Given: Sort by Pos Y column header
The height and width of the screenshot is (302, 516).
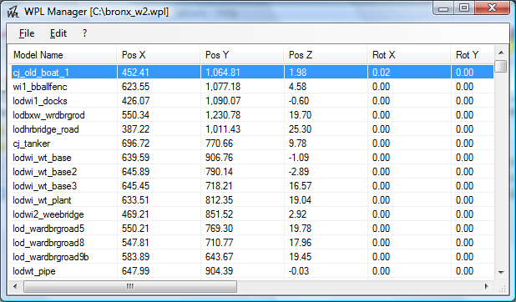Looking at the screenshot, I should [x=242, y=54].
